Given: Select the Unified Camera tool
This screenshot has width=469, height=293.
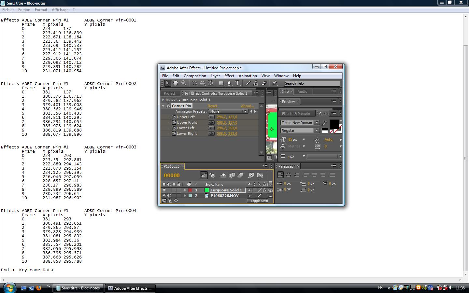Looking at the screenshot, I should pos(203,83).
